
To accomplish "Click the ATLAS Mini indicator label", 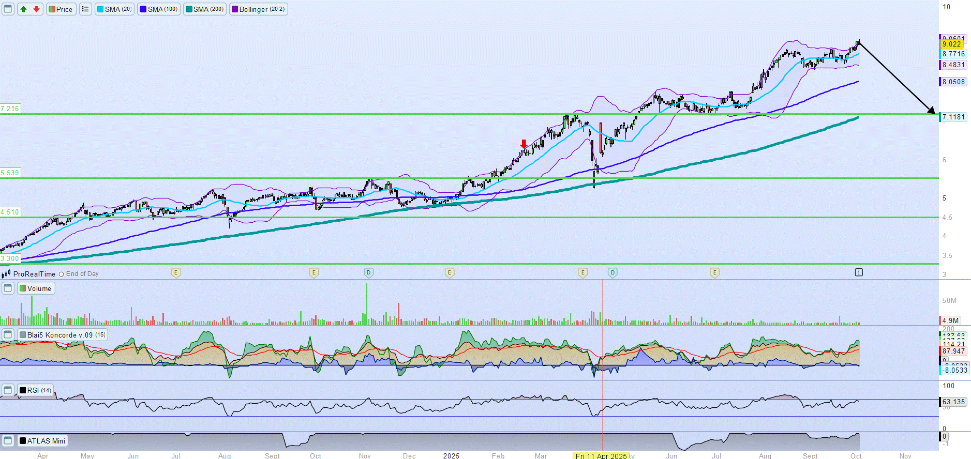I will 43,441.
